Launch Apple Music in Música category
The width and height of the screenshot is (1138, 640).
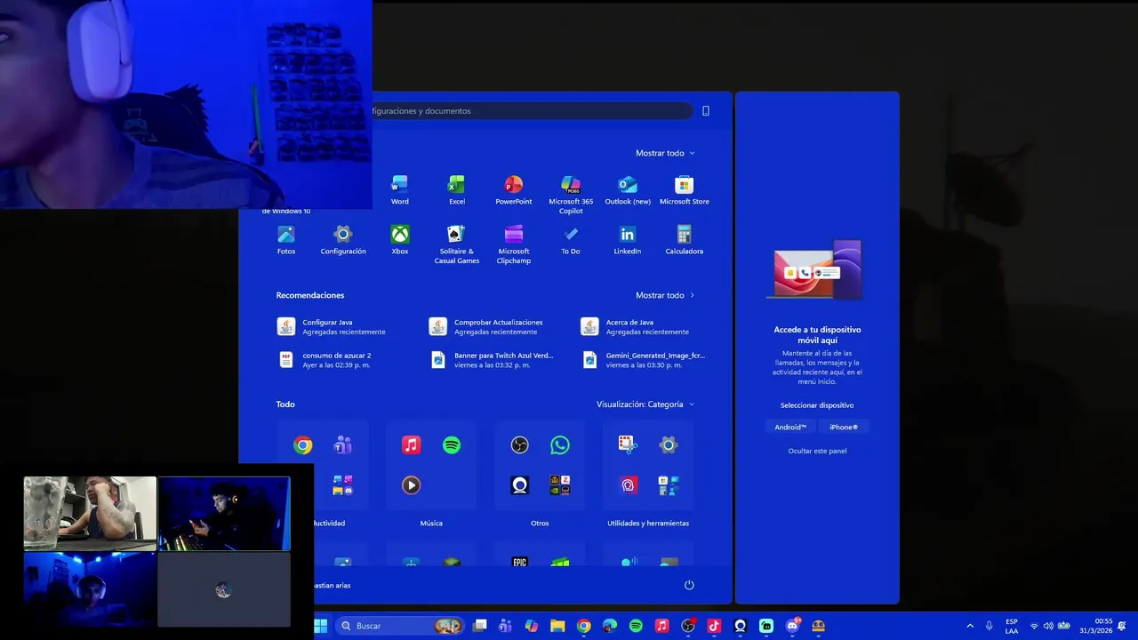pos(411,445)
